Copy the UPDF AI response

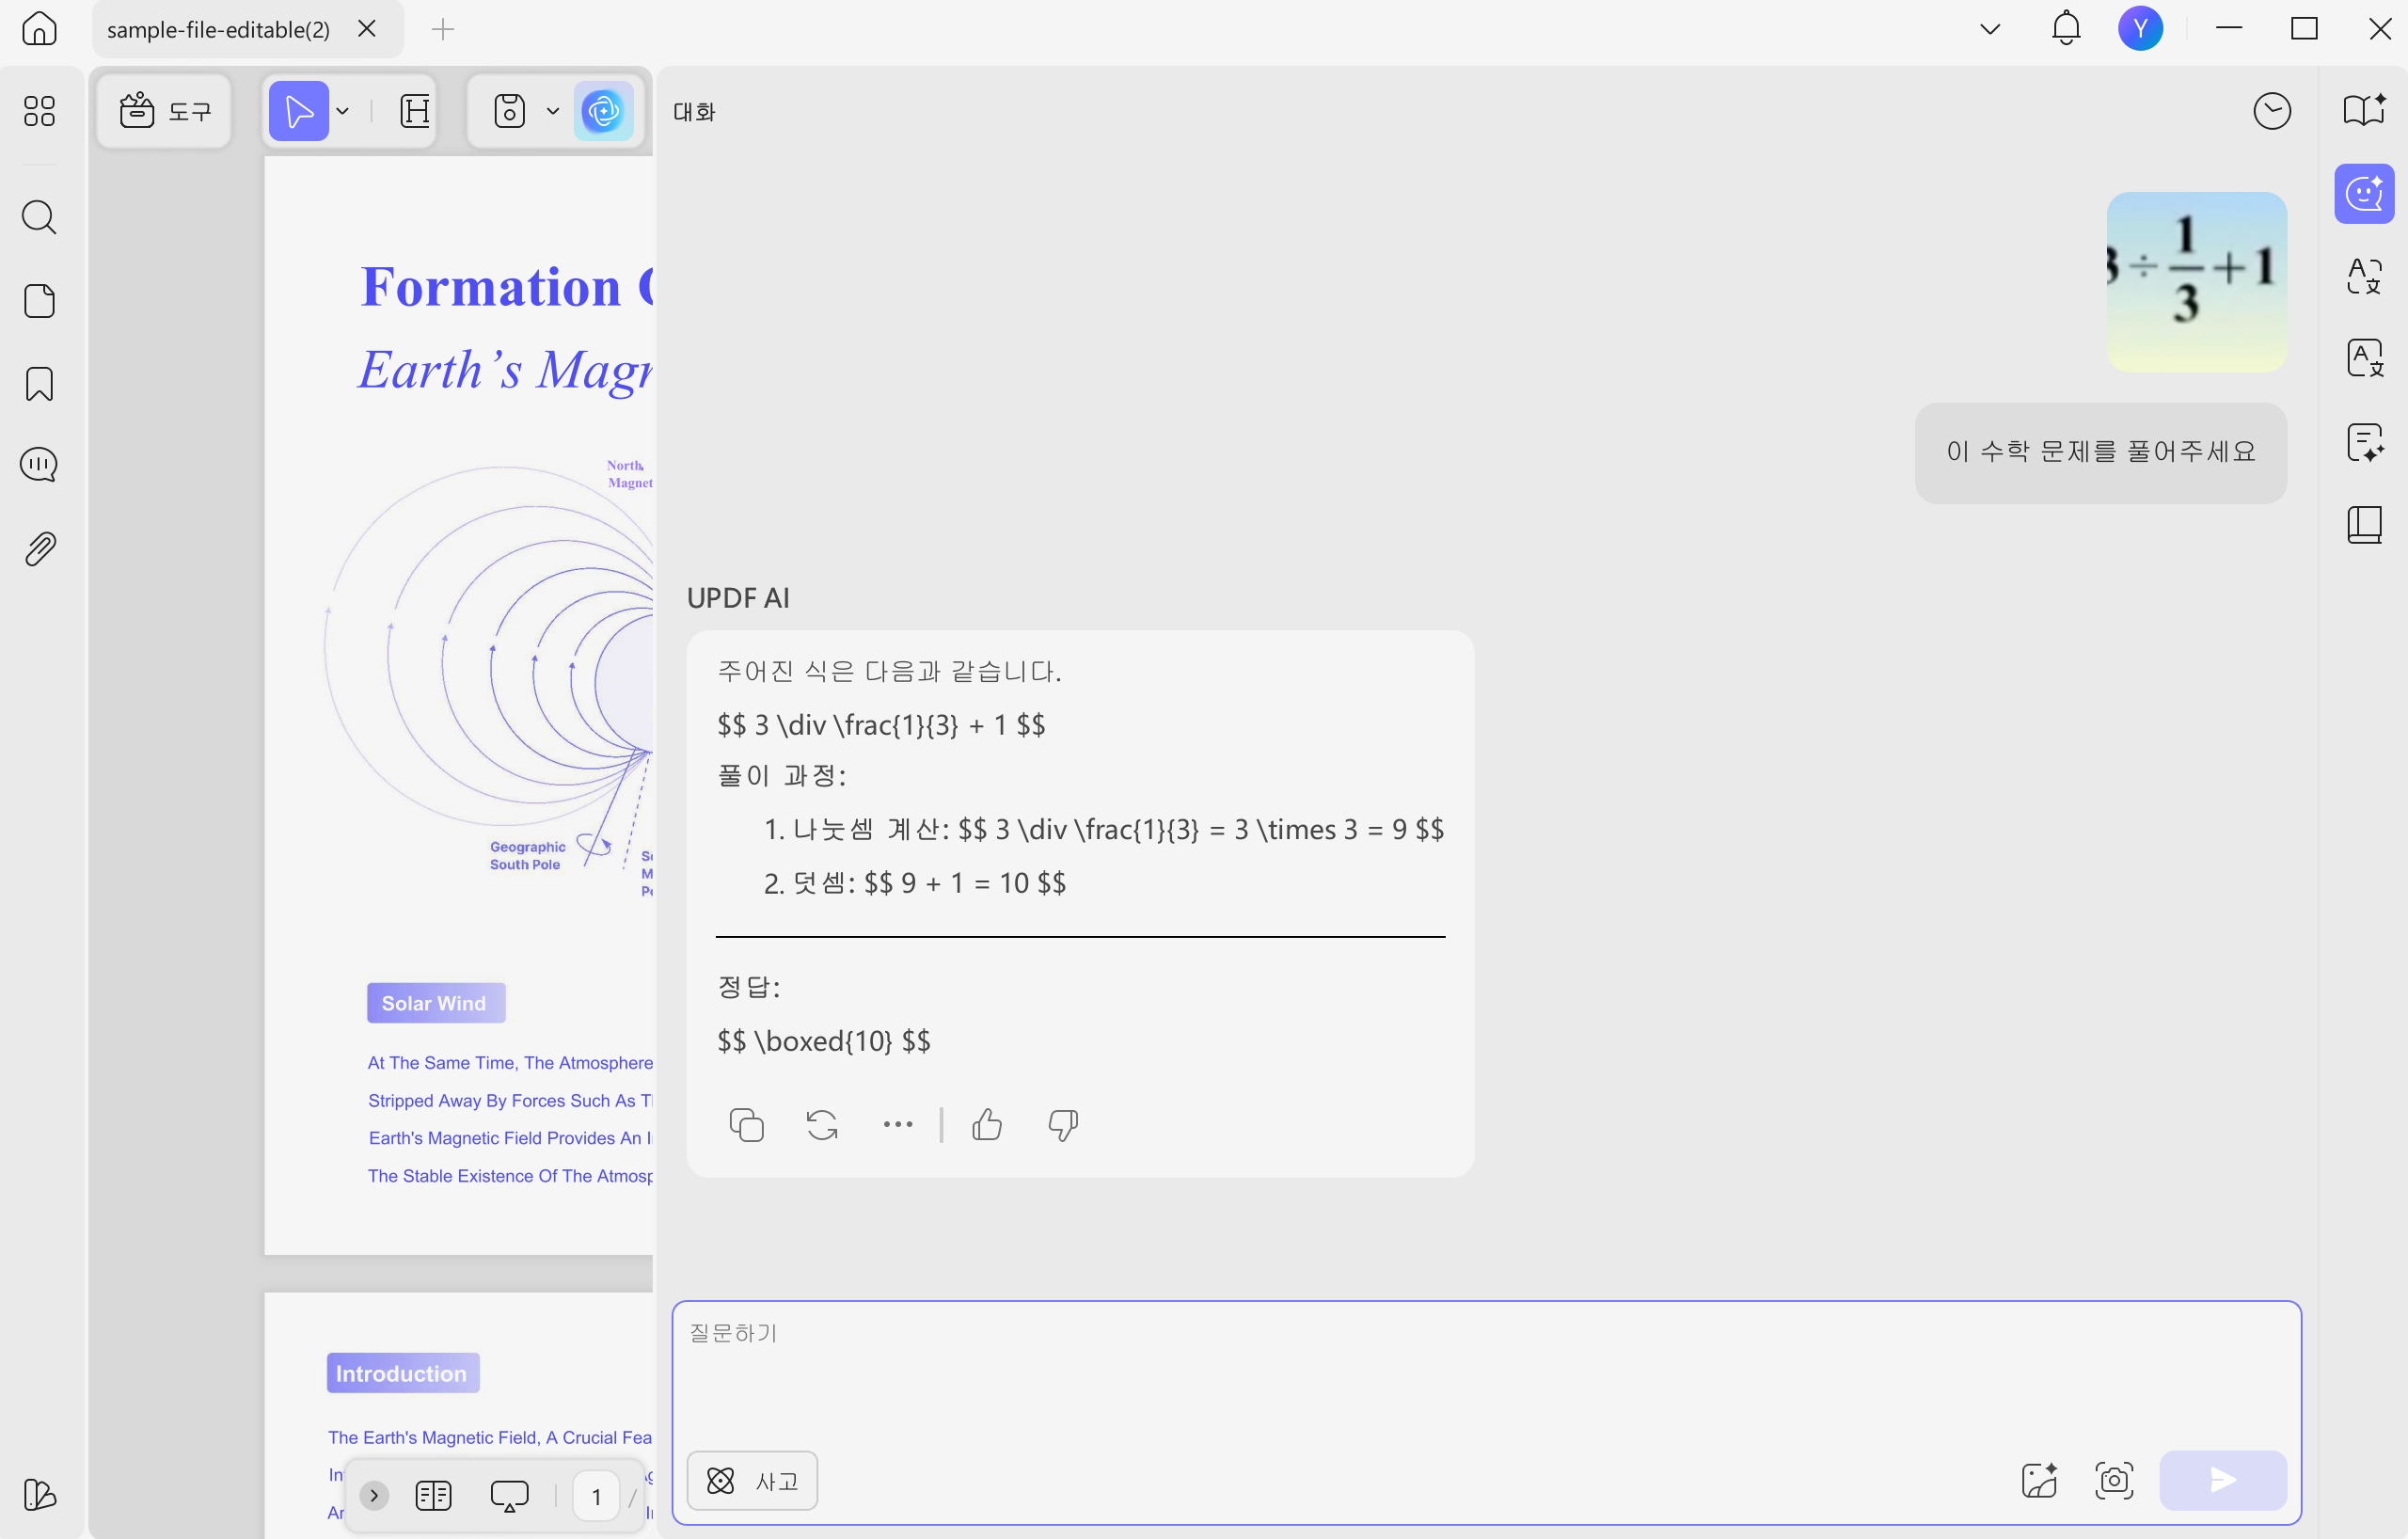[x=746, y=1125]
